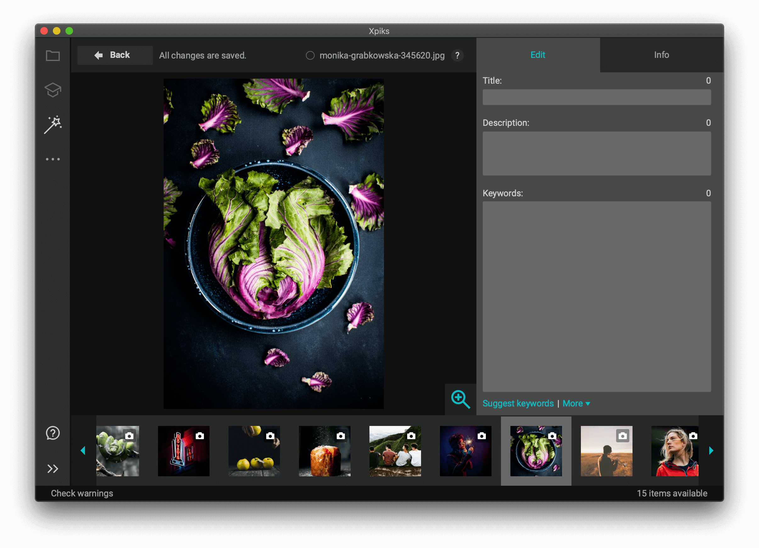The height and width of the screenshot is (548, 759).
Task: Open help via the question mark bubble icon
Action: [x=53, y=433]
